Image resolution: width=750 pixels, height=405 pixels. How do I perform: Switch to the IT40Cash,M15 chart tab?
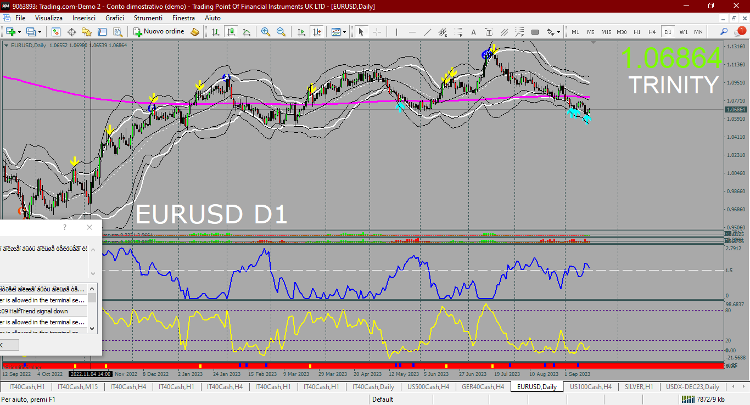point(77,386)
